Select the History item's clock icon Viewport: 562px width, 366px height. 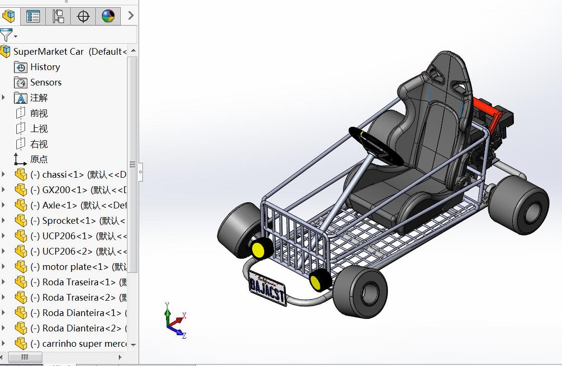coord(20,67)
